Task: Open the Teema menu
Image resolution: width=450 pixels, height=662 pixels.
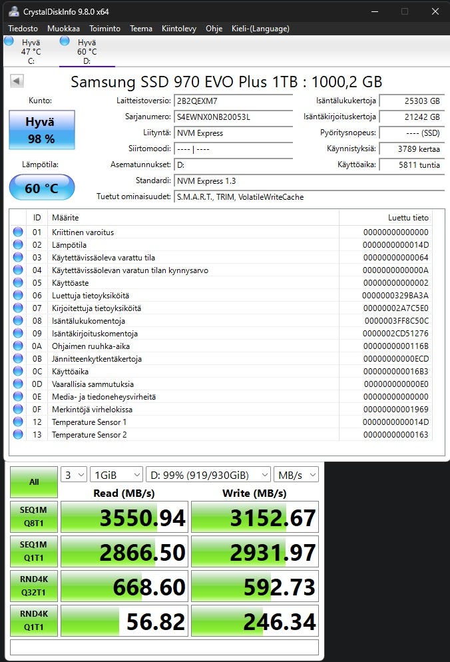Action: point(141,28)
